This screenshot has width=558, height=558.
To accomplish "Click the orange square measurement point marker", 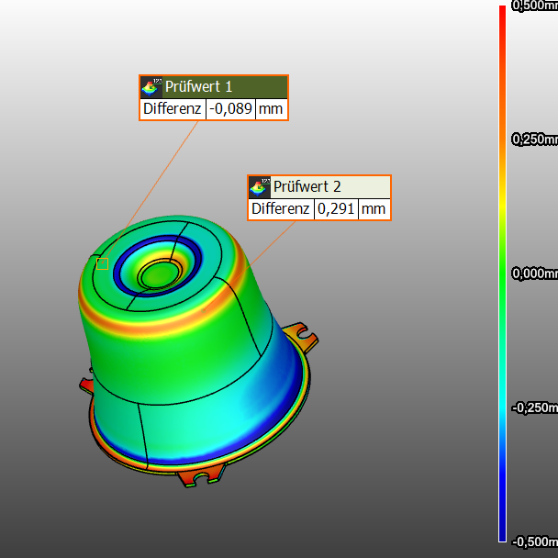I will 102,263.
